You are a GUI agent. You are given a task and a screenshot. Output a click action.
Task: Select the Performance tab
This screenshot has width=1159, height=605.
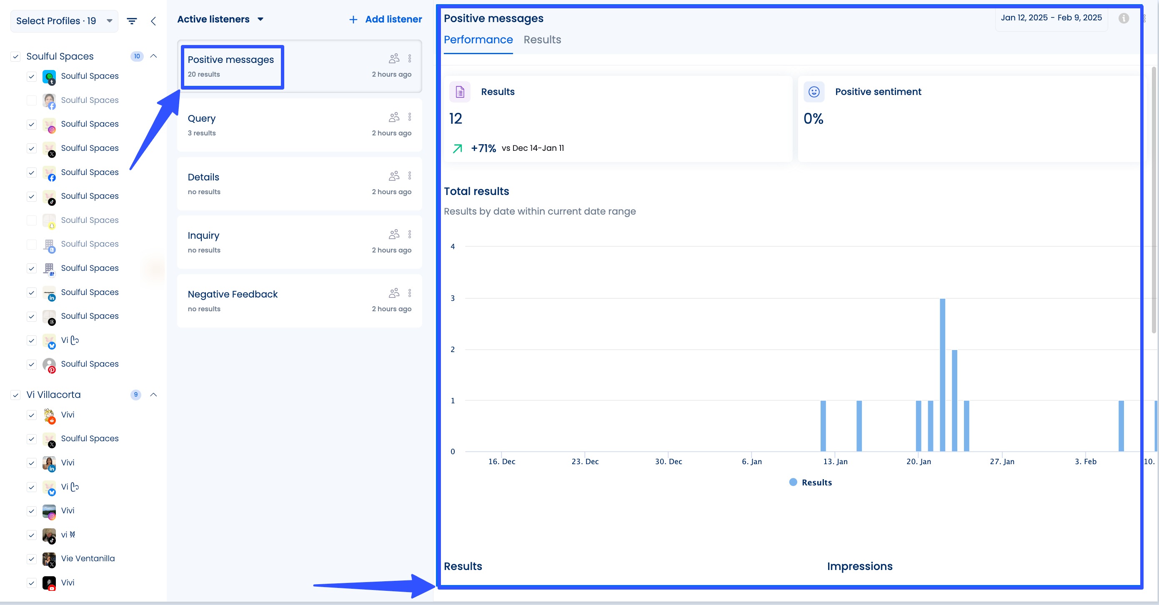click(478, 40)
